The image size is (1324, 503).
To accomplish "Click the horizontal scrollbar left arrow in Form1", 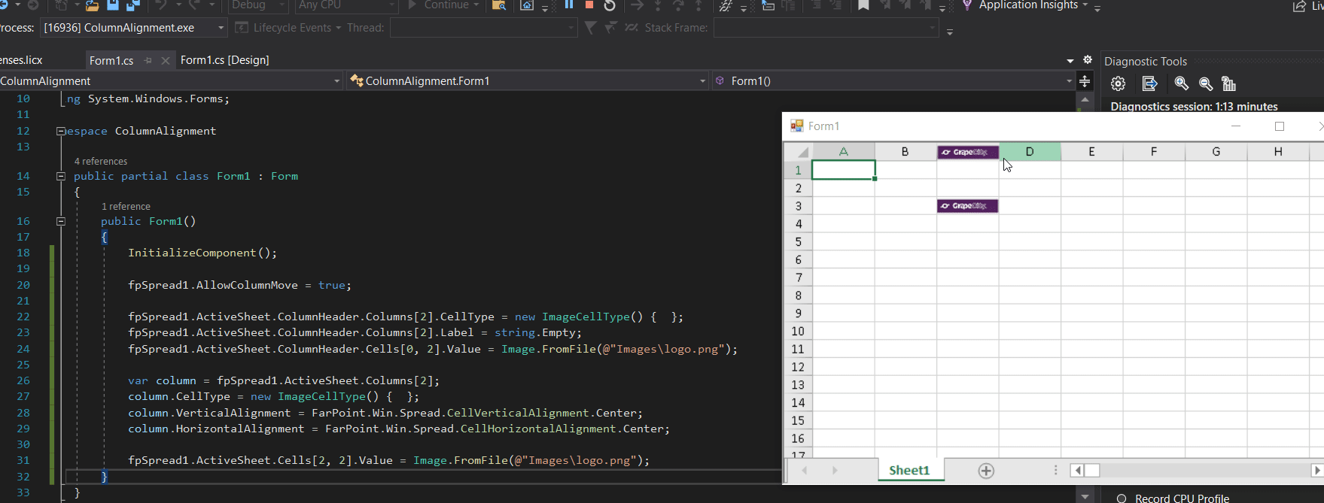I will pyautogui.click(x=1077, y=471).
